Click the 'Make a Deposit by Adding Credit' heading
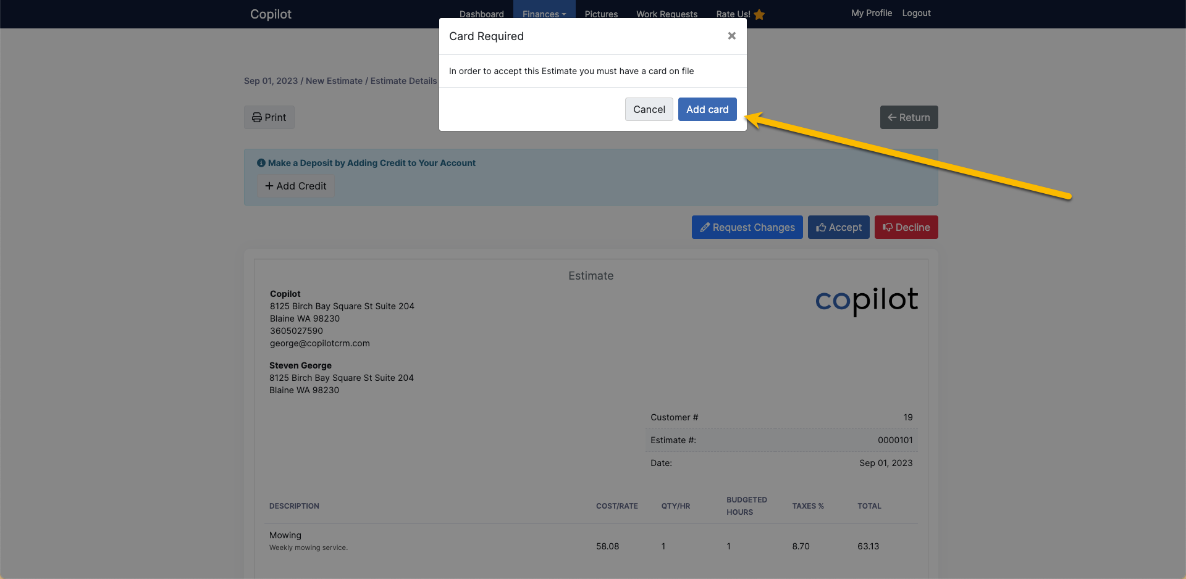1186x579 pixels. pyautogui.click(x=371, y=163)
